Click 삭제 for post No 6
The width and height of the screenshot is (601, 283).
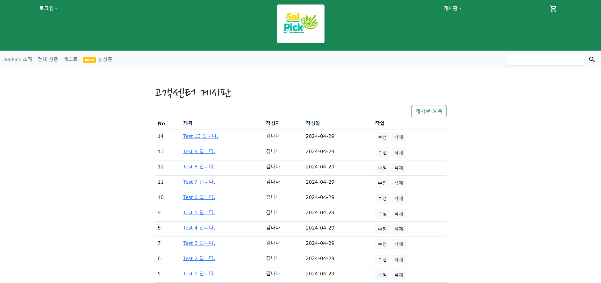(399, 260)
